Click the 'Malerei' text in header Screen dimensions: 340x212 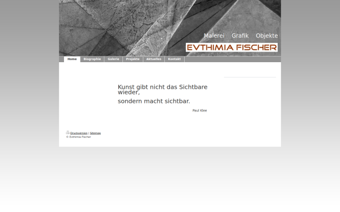coord(214,36)
